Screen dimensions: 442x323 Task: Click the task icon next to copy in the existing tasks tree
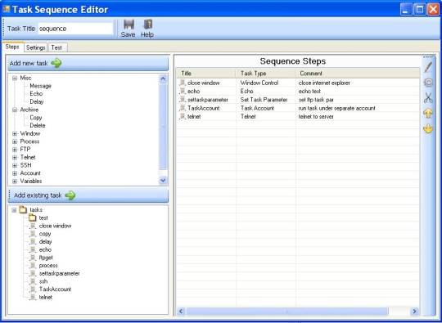(x=33, y=234)
